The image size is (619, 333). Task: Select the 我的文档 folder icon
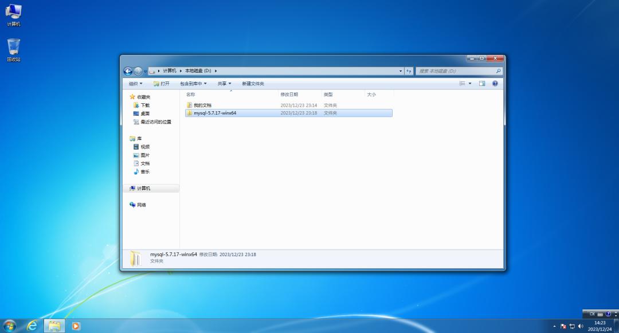click(190, 105)
